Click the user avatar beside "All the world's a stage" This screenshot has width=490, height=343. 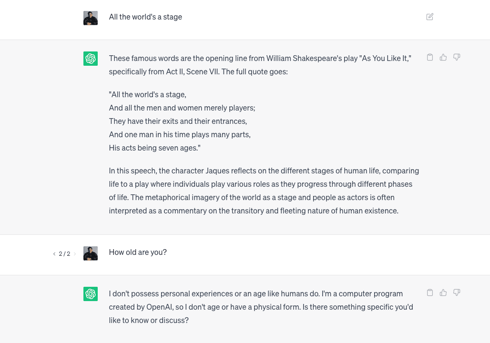(x=91, y=18)
